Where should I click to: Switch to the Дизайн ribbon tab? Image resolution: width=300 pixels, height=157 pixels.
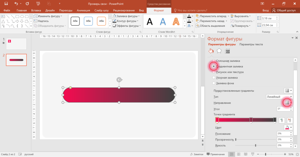point(50,10)
